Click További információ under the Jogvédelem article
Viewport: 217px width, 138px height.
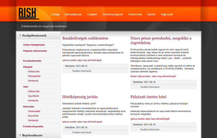click(150, 87)
